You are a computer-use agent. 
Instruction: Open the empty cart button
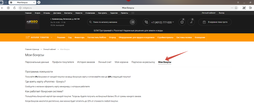point(215,22)
